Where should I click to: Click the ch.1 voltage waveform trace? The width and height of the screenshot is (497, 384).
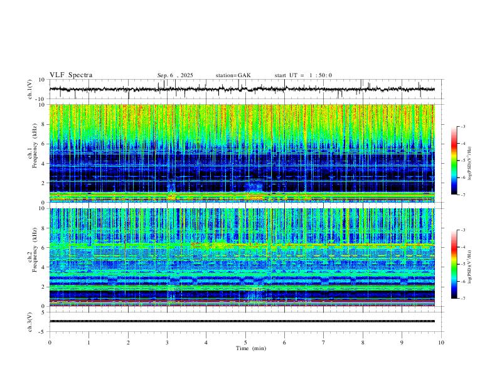point(242,89)
